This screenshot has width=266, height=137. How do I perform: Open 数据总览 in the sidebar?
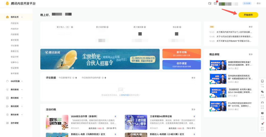(15, 51)
